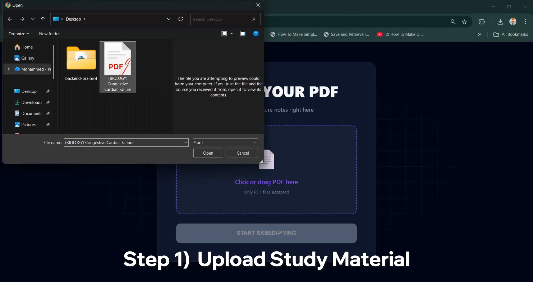
Task: Open the Organize menu
Action: click(19, 34)
